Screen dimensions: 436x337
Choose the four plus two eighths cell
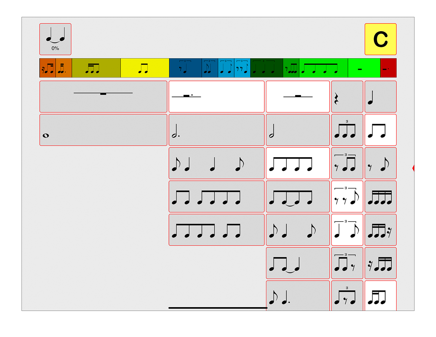click(217, 230)
